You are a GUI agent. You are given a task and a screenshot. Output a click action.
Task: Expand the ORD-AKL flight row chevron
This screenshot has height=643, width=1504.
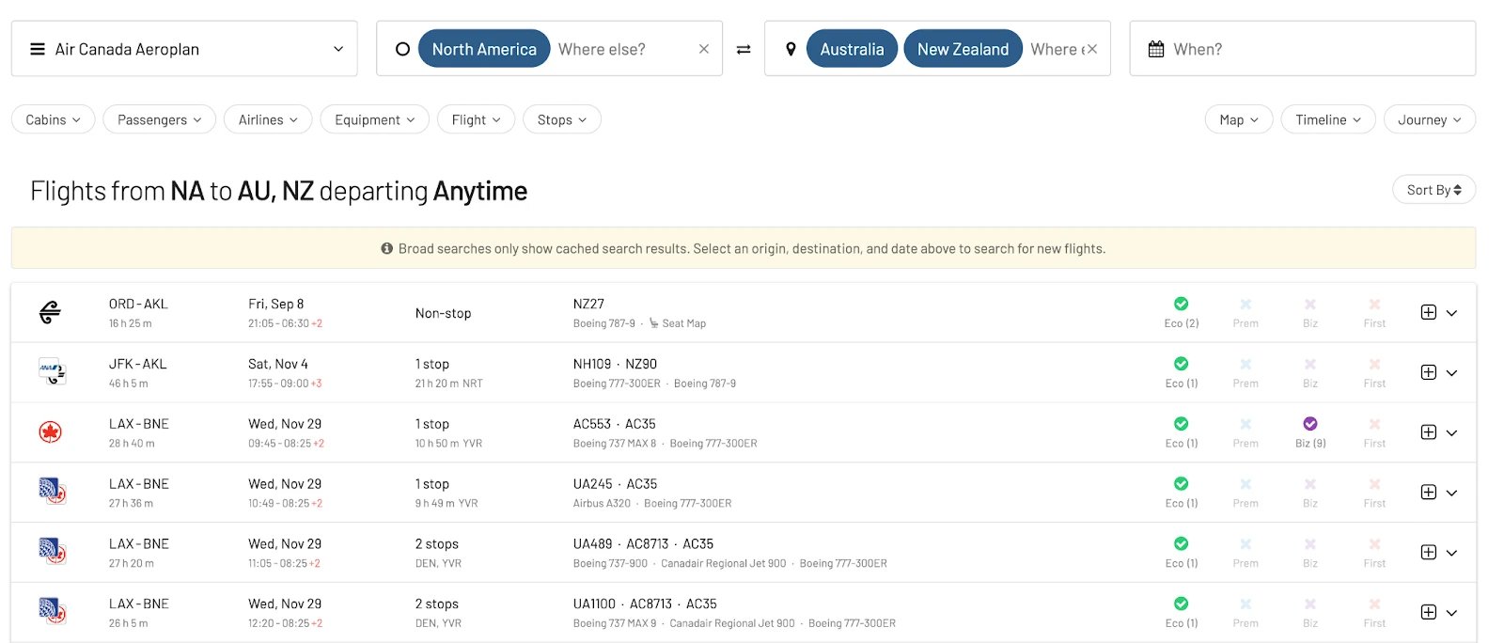point(1451,313)
